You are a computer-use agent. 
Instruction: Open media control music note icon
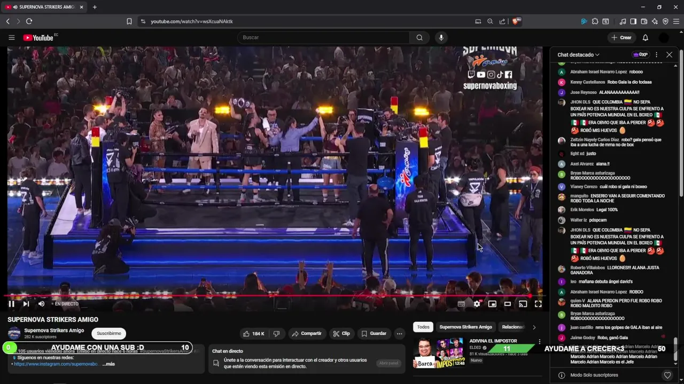(x=623, y=21)
